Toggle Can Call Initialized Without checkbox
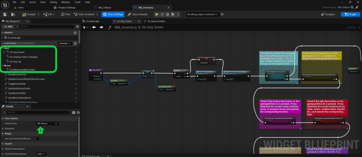The width and height of the screenshot is (362, 157). click(x=37, y=139)
